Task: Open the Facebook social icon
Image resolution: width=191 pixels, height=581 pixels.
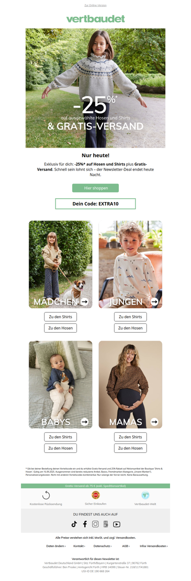Action: pos(85,524)
